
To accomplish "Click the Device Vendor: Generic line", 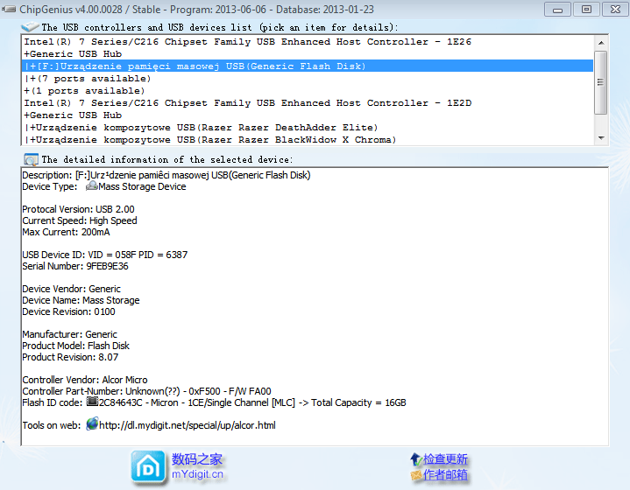I will pyautogui.click(x=72, y=289).
